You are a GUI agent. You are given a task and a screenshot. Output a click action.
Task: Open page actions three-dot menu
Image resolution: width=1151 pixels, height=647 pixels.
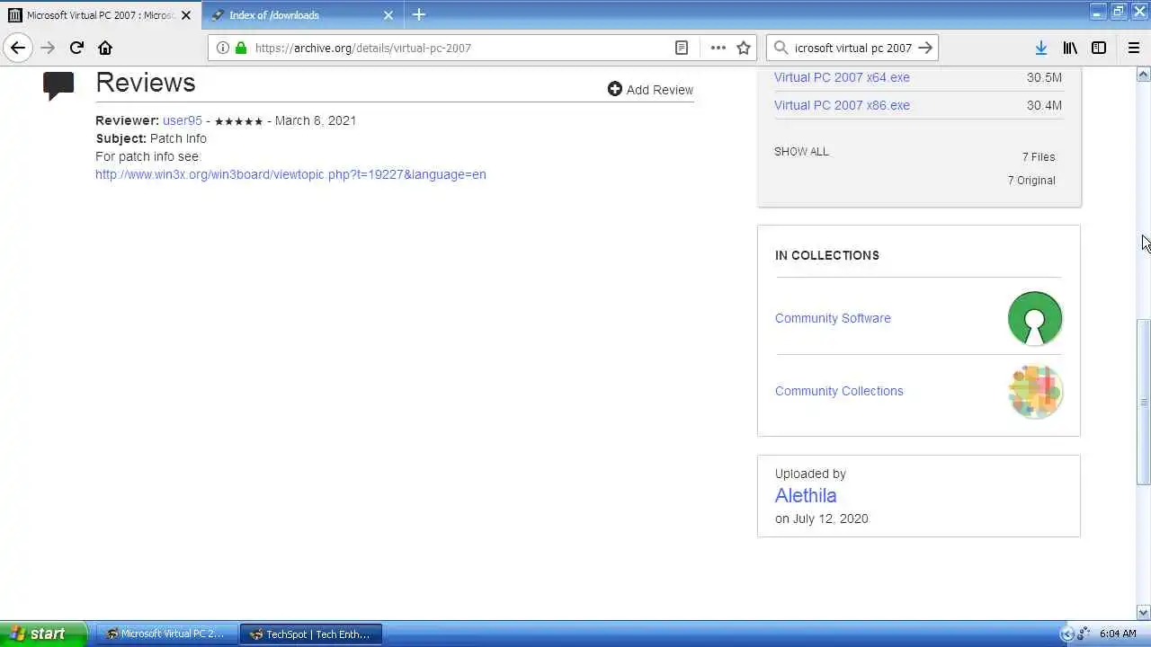718,48
